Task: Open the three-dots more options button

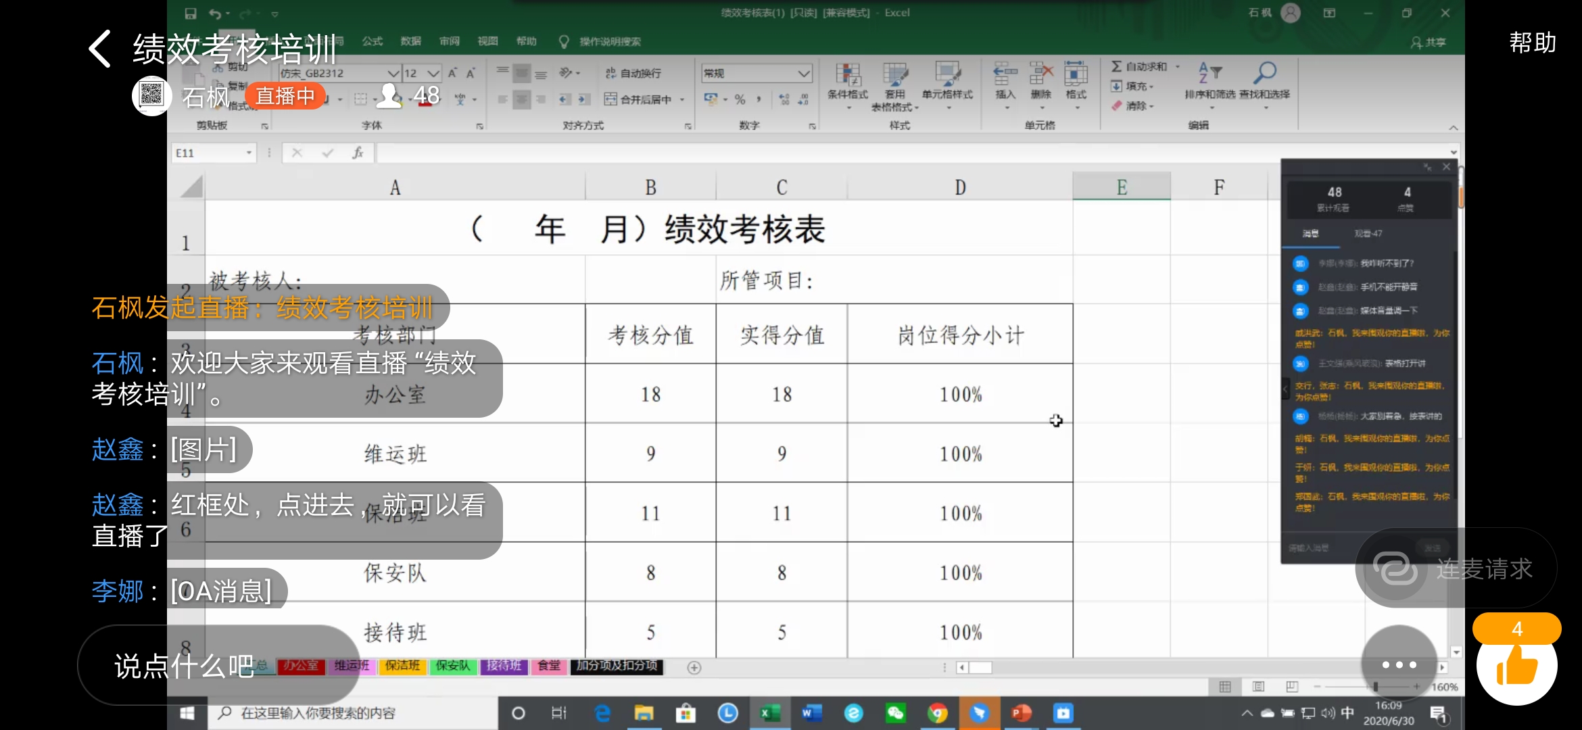Action: 1399,664
